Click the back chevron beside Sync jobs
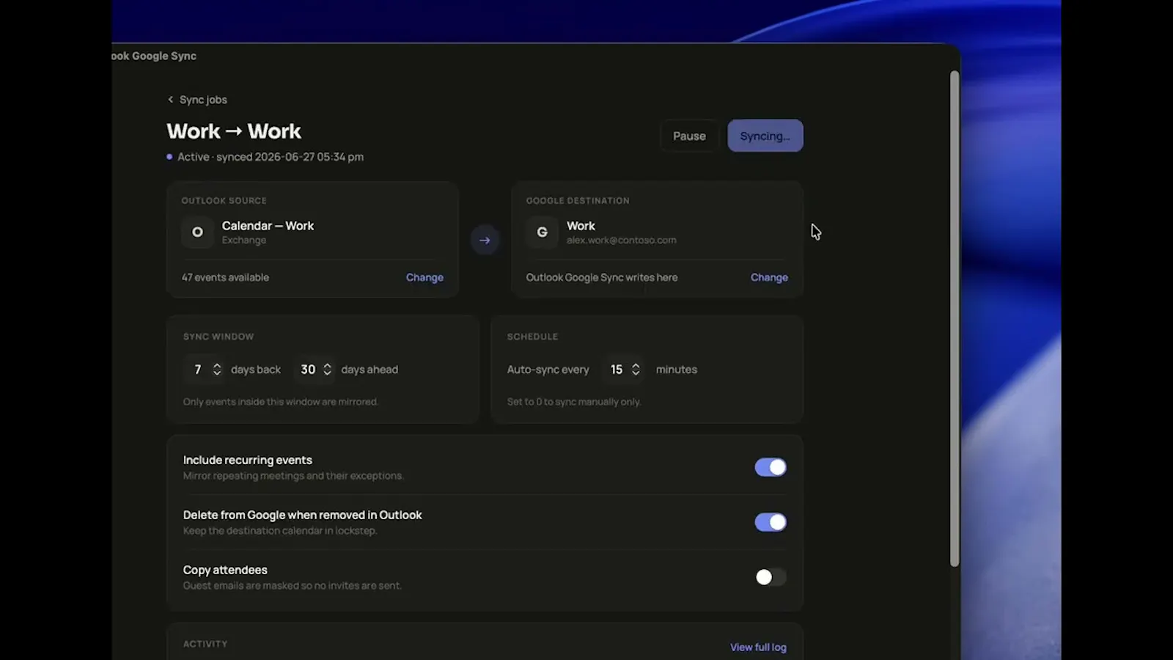This screenshot has width=1173, height=660. (x=171, y=100)
